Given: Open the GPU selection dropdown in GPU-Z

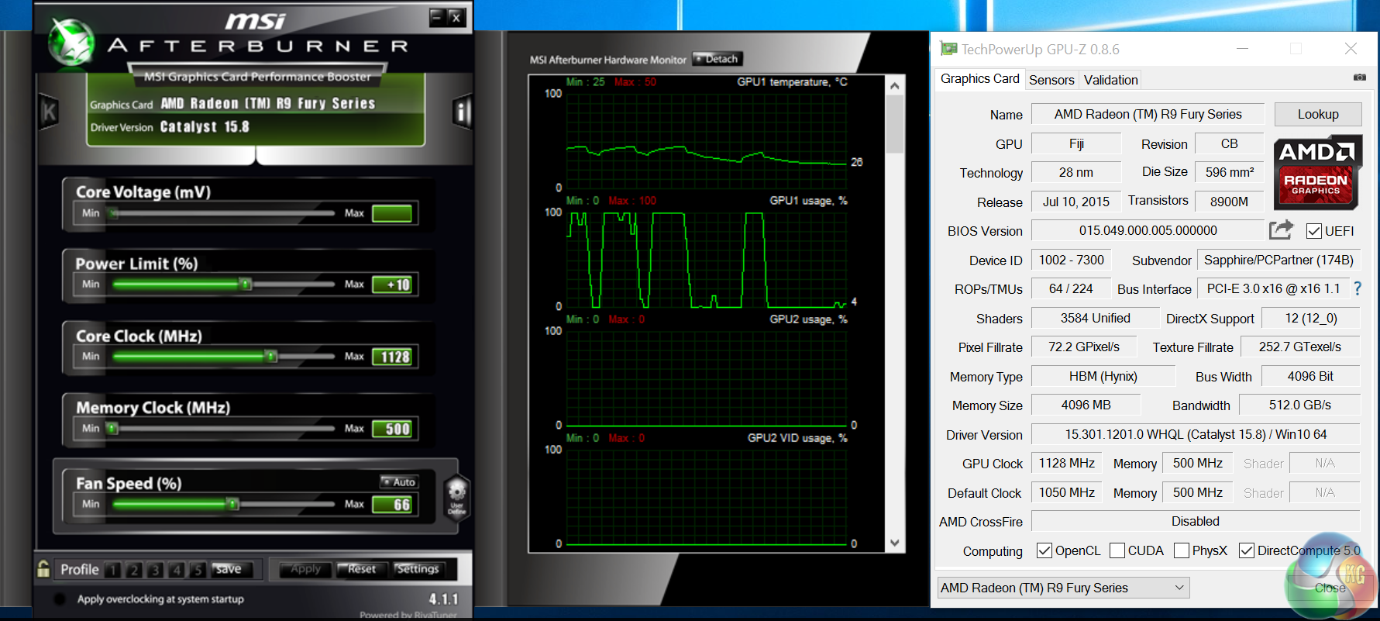Looking at the screenshot, I should pyautogui.click(x=1063, y=588).
